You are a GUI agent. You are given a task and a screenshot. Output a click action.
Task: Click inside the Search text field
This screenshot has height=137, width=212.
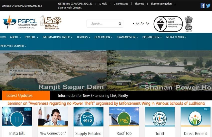102,24
